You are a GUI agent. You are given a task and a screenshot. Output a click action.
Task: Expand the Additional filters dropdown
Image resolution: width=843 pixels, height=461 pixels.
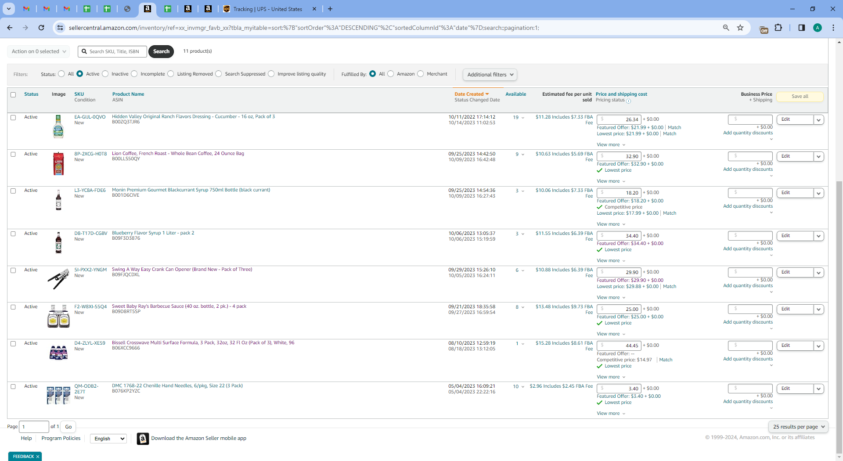(x=490, y=75)
